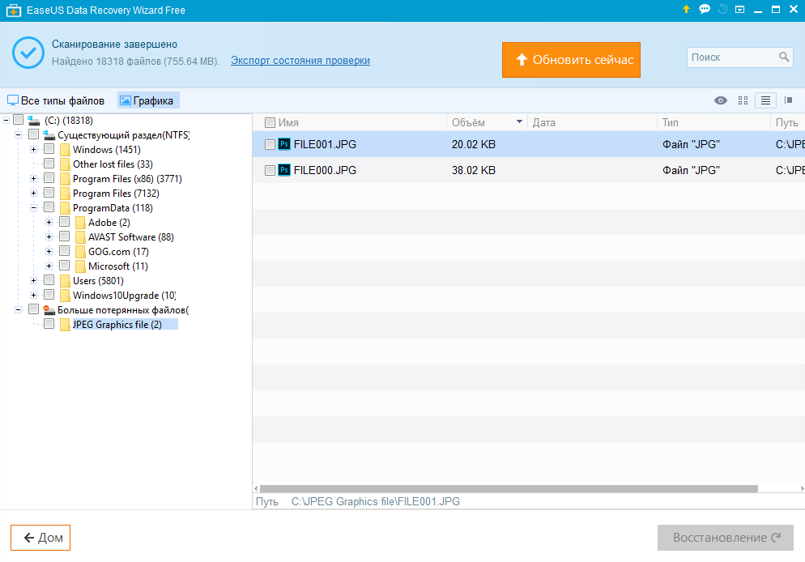
Task: Check the box for FILE001.JPG
Action: (x=270, y=145)
